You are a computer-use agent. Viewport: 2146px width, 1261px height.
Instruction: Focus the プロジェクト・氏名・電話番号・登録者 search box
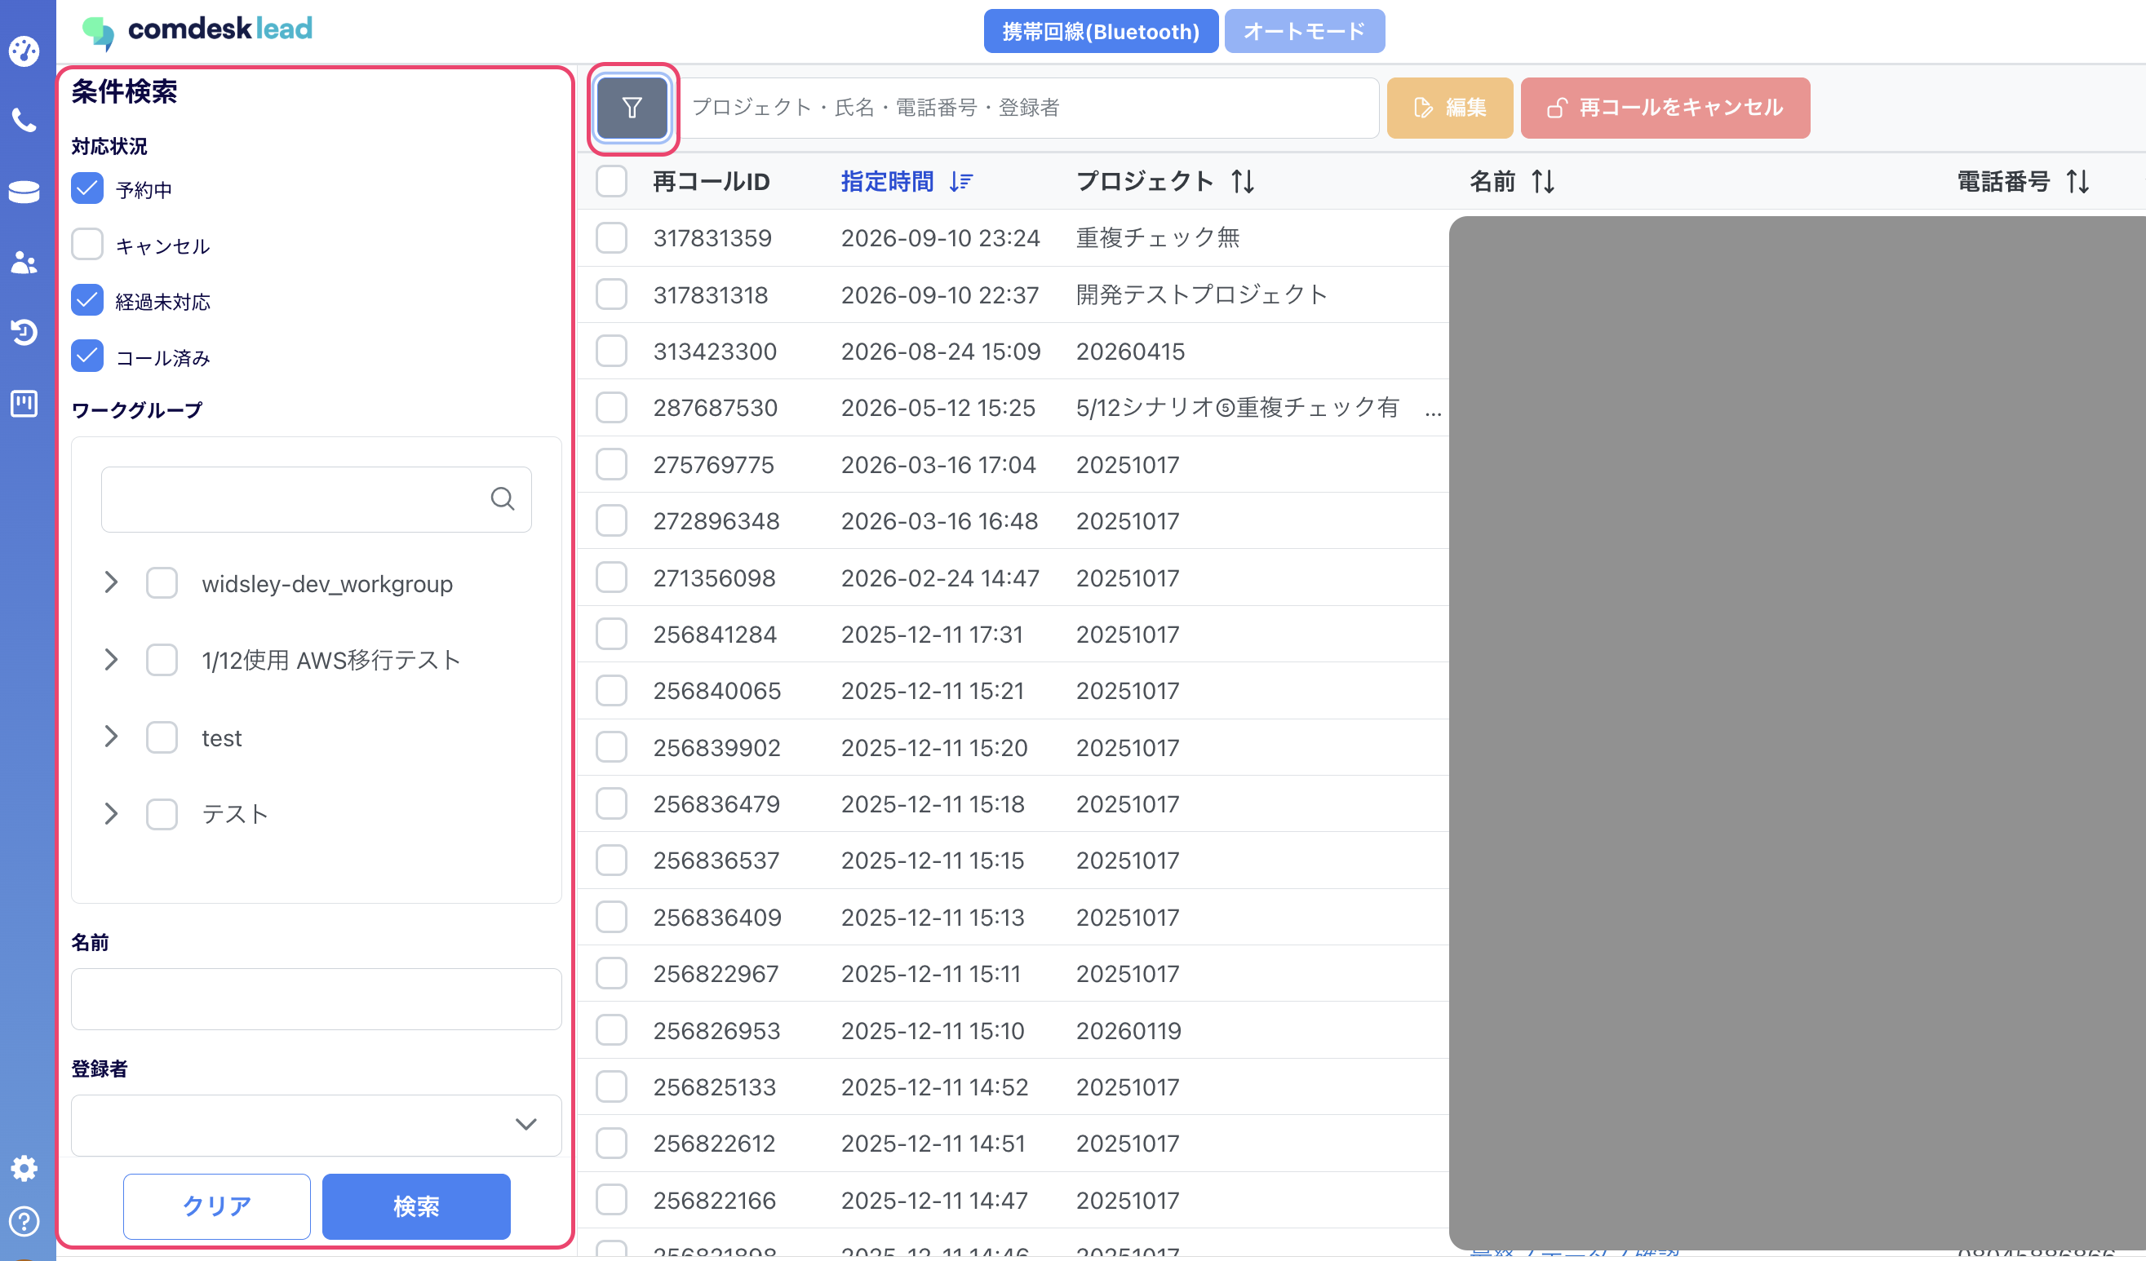(1027, 108)
